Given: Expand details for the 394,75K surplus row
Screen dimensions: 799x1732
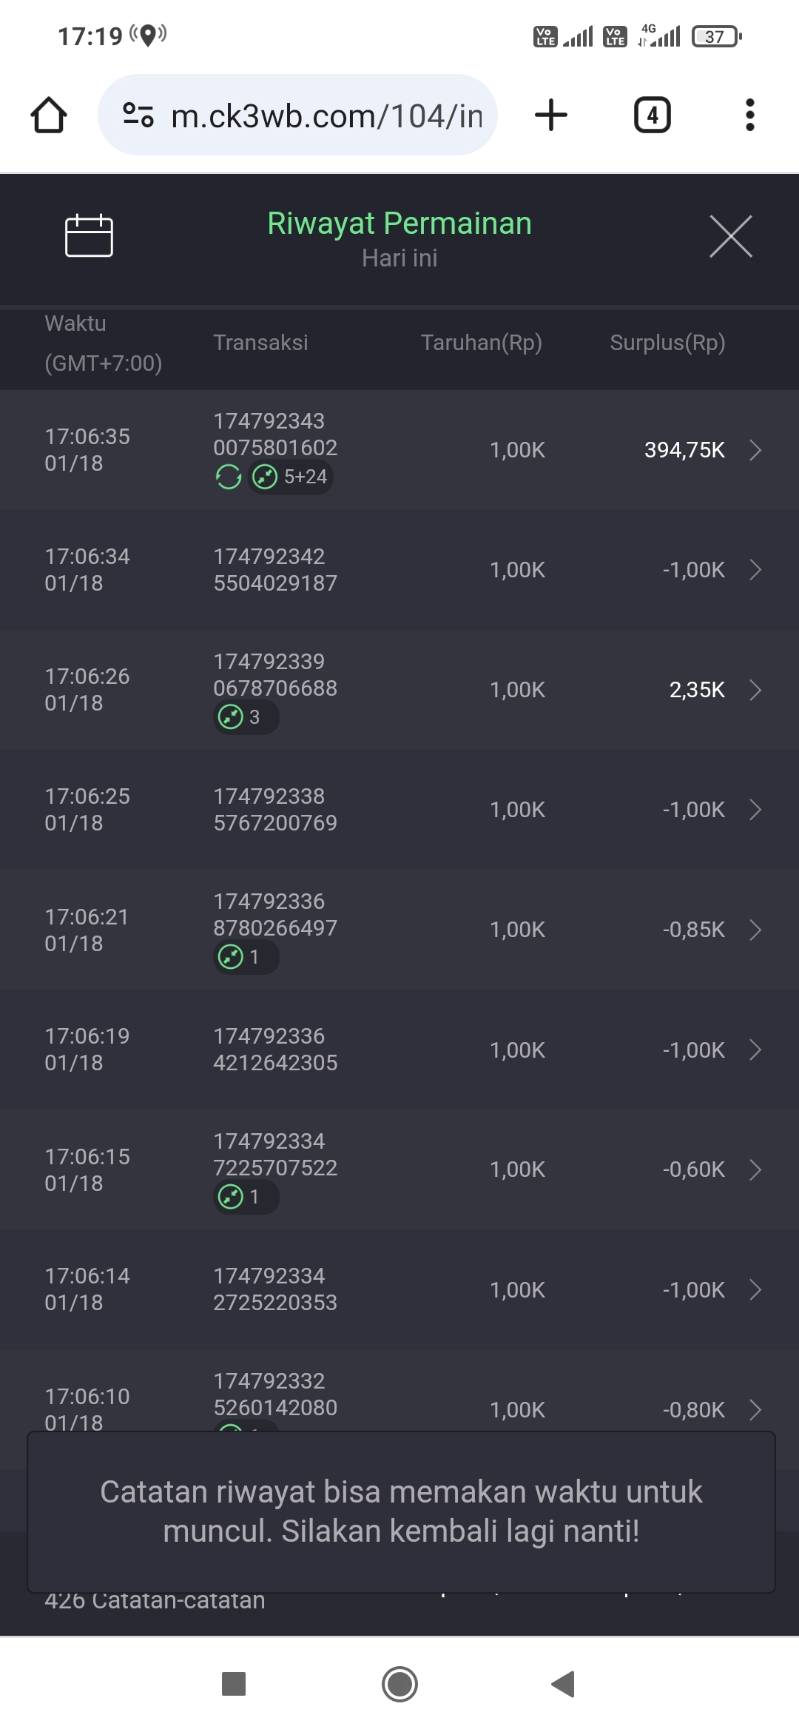Looking at the screenshot, I should (x=755, y=450).
